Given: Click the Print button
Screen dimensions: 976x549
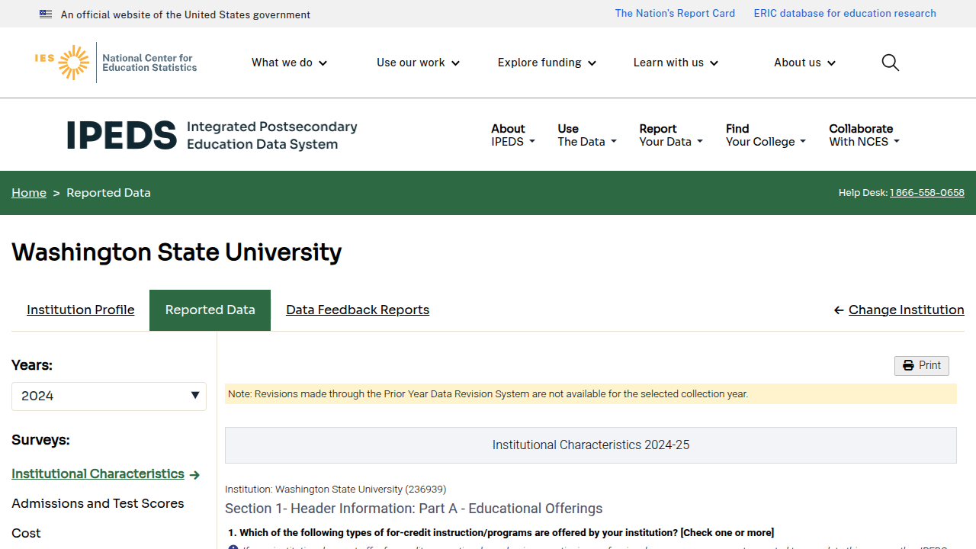Looking at the screenshot, I should (x=922, y=366).
